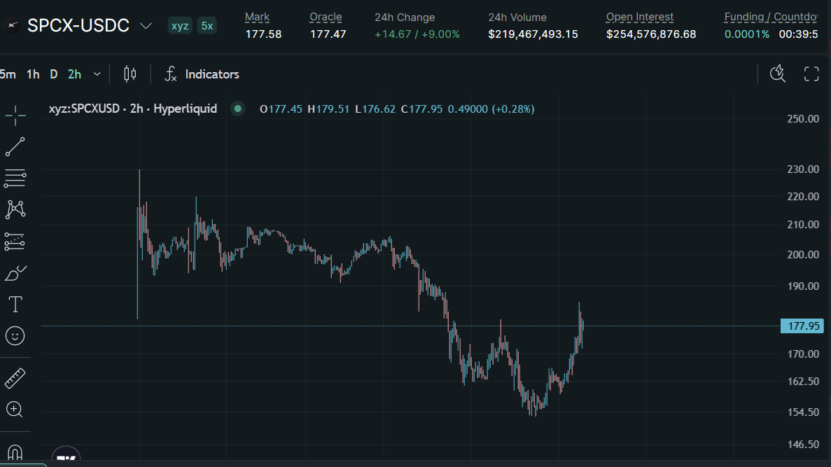Switch to the D daily timeframe

(x=53, y=74)
